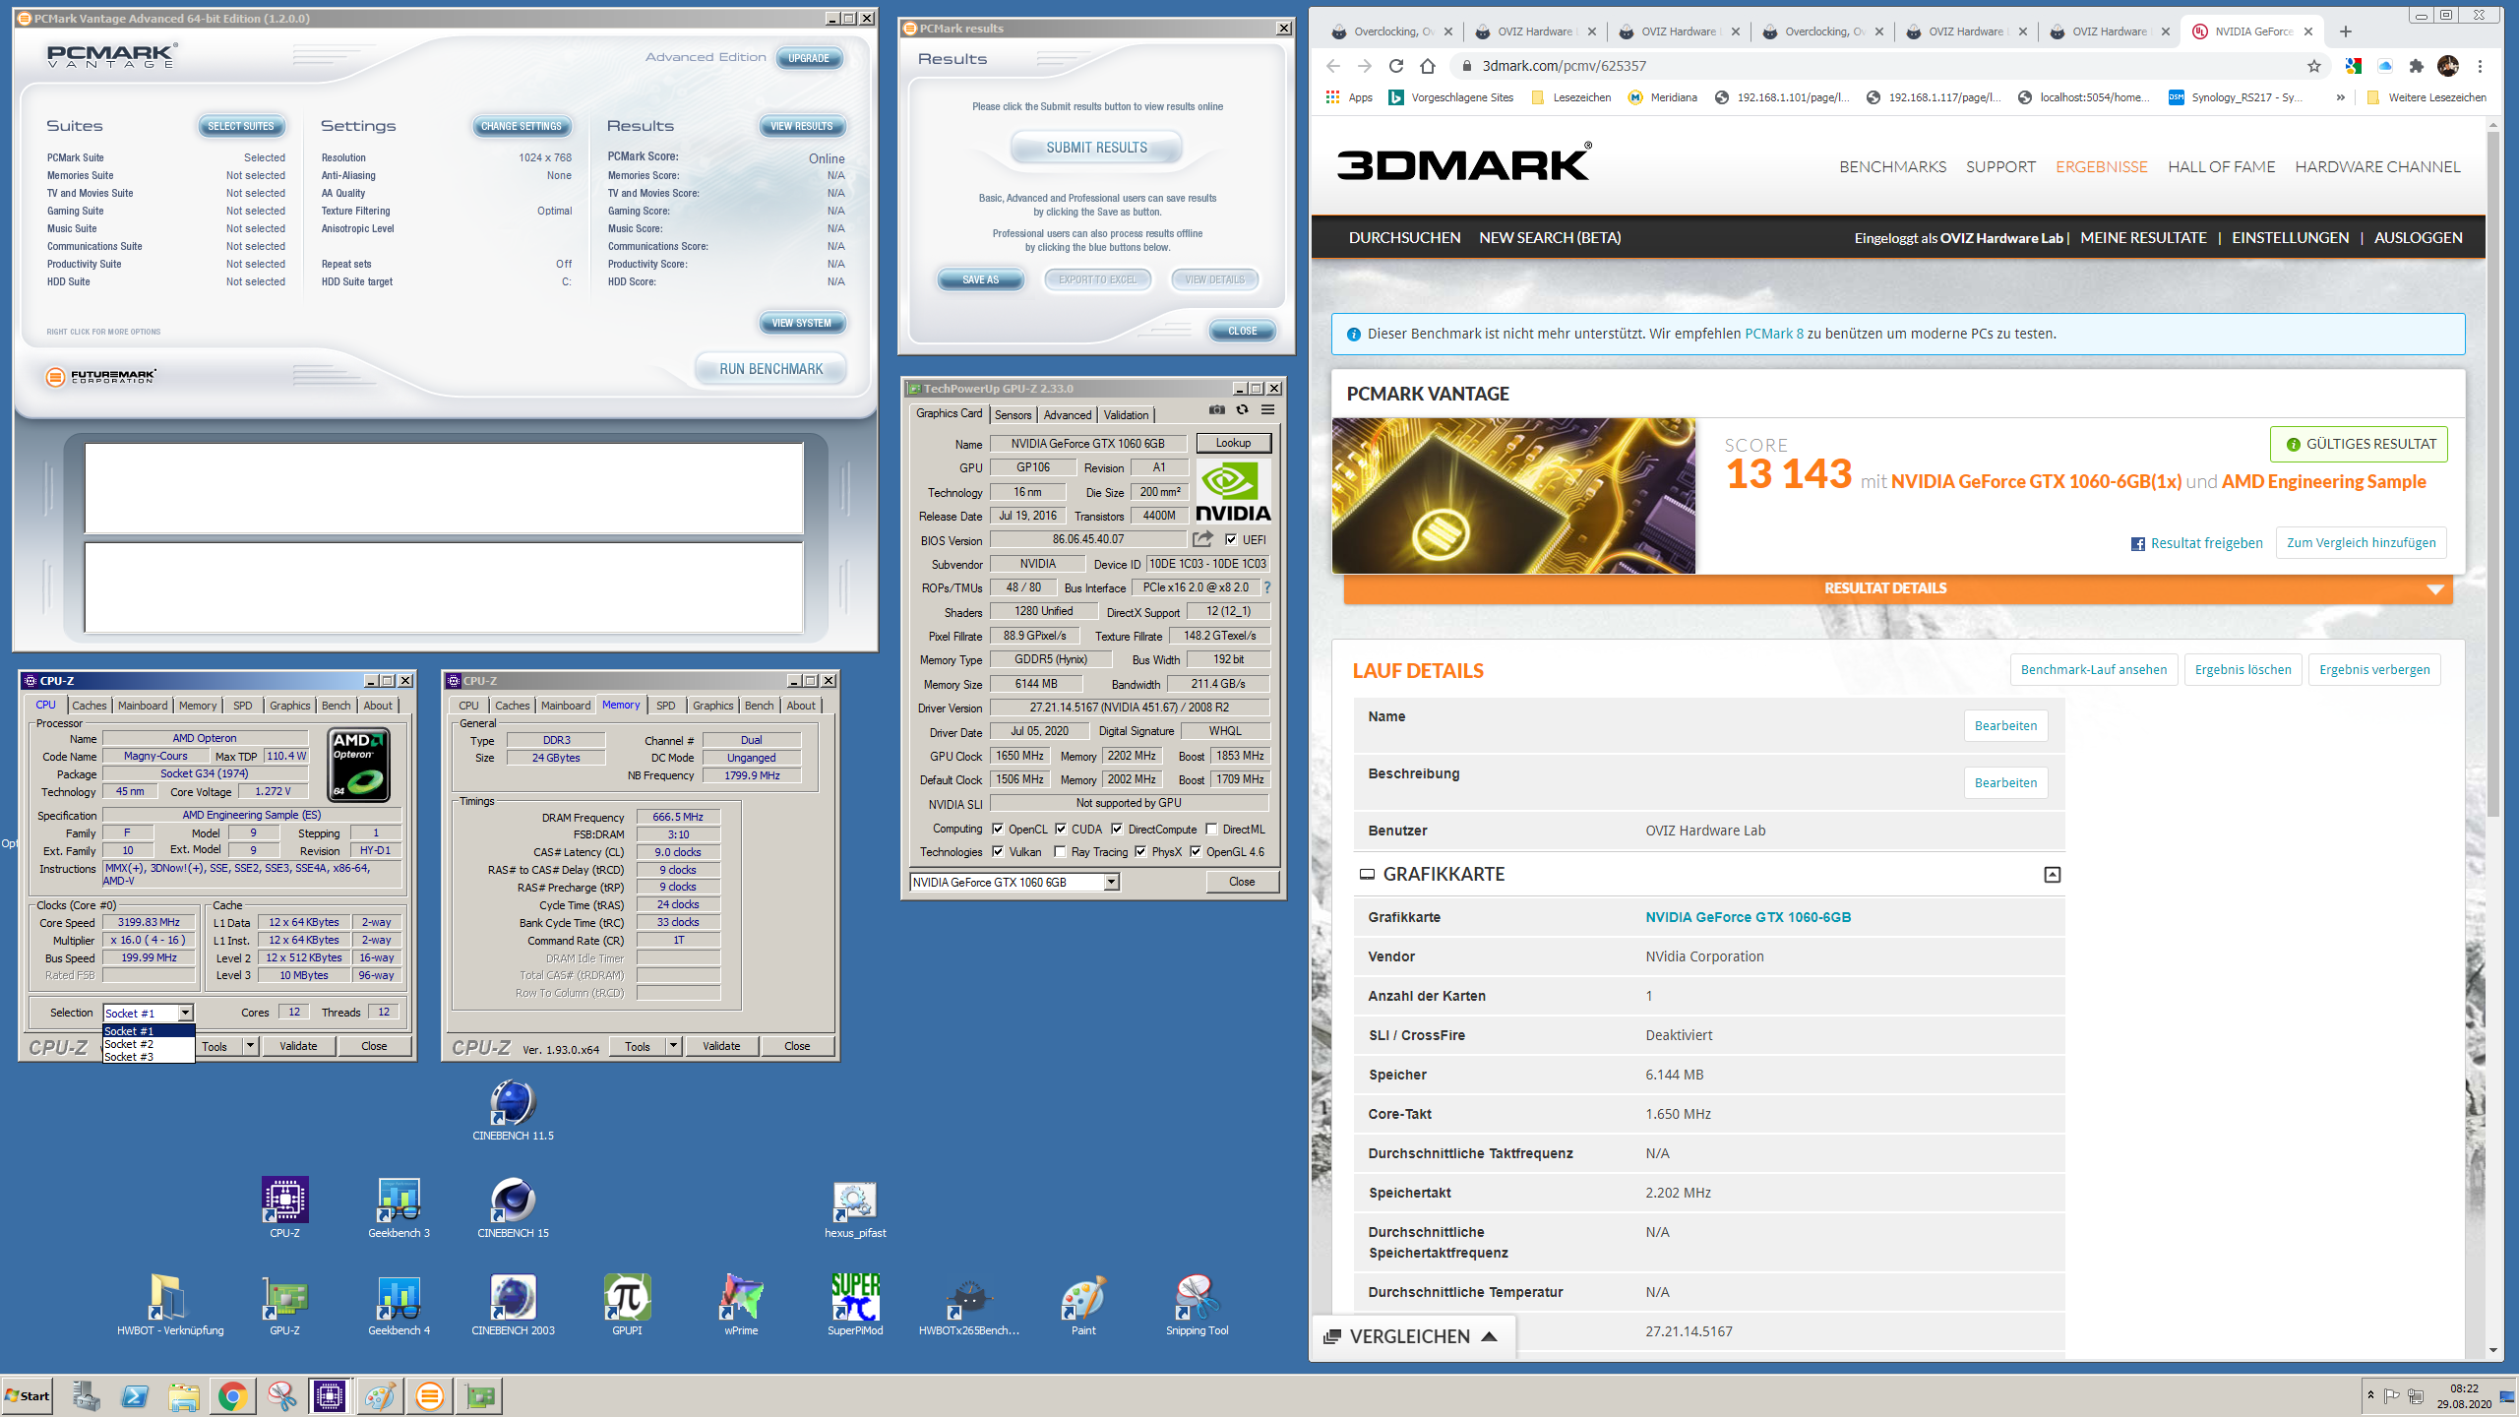This screenshot has width=2519, height=1417.
Task: Open the Geekbench 4 desktop shortcut
Action: tap(399, 1306)
